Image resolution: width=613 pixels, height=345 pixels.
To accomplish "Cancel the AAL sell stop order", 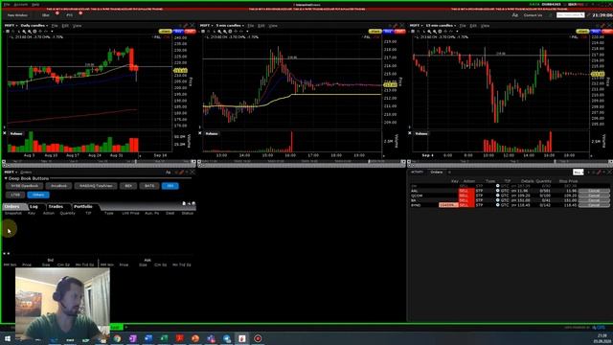I will (x=594, y=191).
